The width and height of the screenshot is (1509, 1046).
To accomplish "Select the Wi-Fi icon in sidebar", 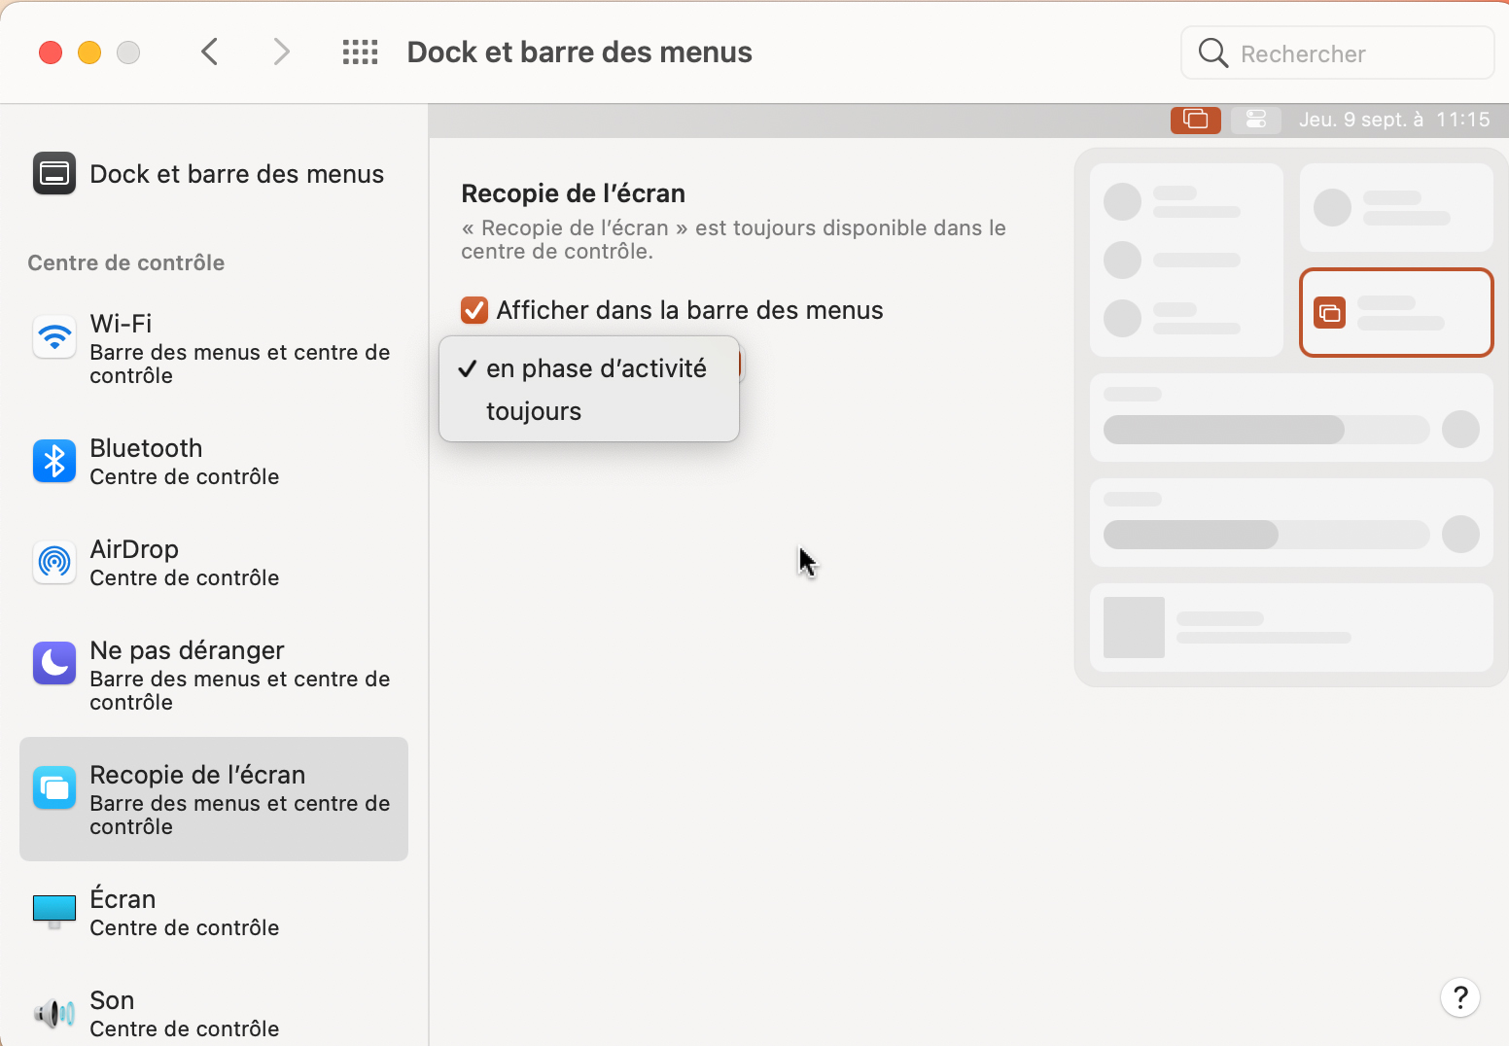I will point(54,337).
